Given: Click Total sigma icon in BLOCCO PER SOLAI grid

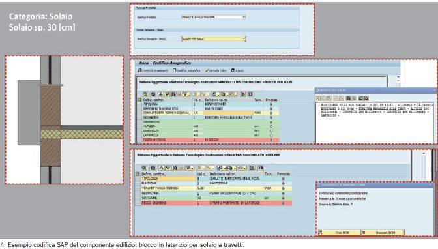Looking at the screenshot, I should [x=197, y=94].
